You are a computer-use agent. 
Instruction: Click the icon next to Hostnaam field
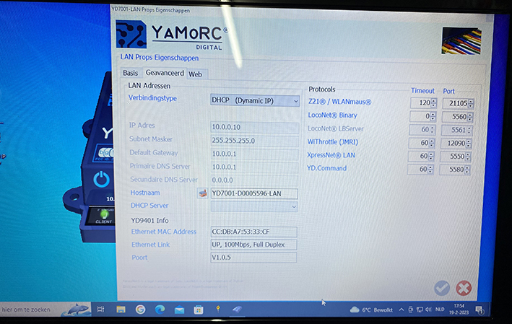click(202, 193)
